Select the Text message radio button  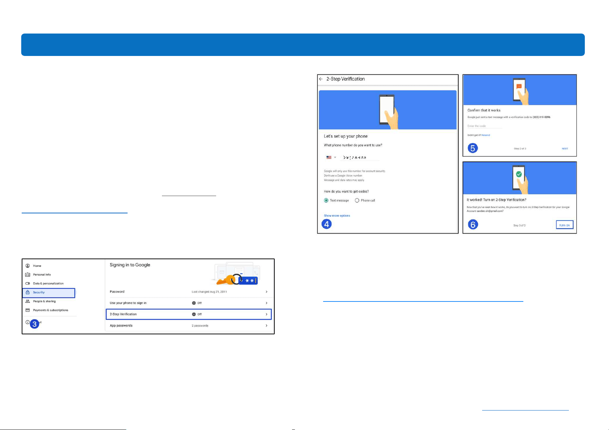pos(326,200)
